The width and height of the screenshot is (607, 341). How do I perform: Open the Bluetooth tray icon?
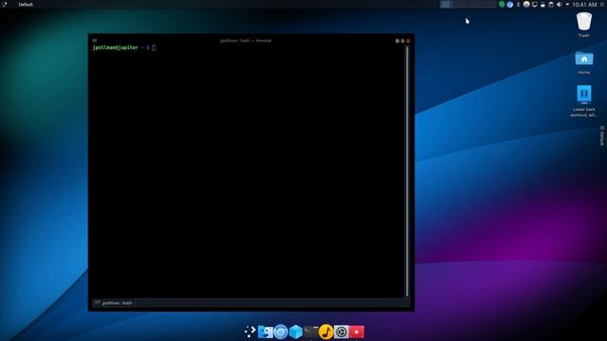tap(518, 4)
